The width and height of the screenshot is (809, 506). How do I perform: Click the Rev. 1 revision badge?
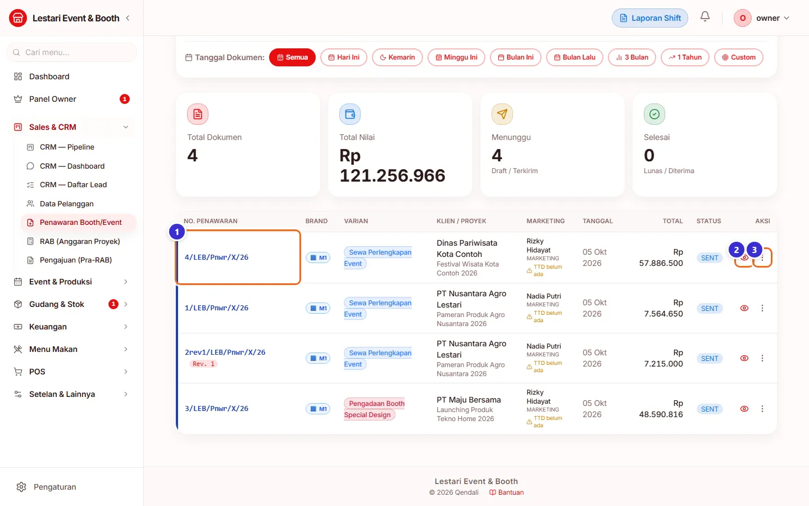pos(203,364)
